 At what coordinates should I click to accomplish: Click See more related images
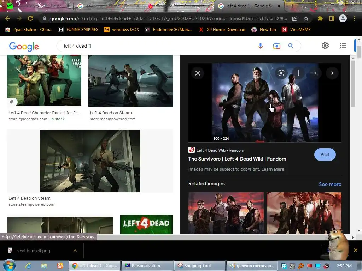330,184
